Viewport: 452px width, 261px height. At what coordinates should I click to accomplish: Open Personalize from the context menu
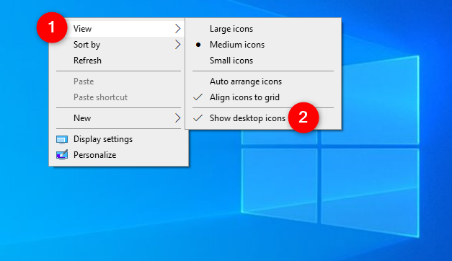click(x=119, y=155)
